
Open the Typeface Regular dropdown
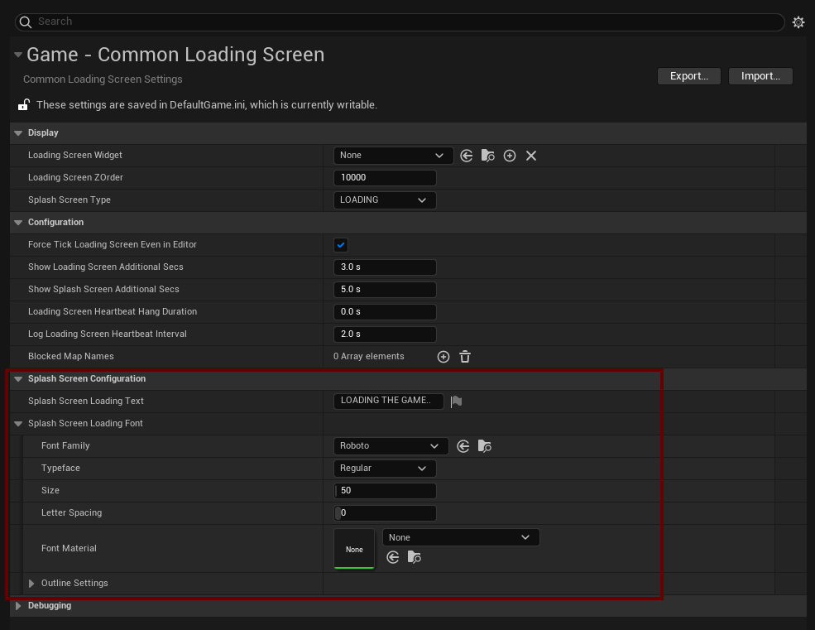pyautogui.click(x=384, y=469)
